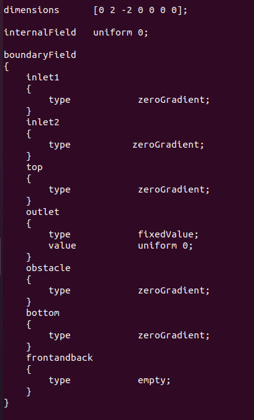Click 'uniform 0;' after internalField
Screen dimensions: 254x420
pyautogui.click(x=120, y=32)
